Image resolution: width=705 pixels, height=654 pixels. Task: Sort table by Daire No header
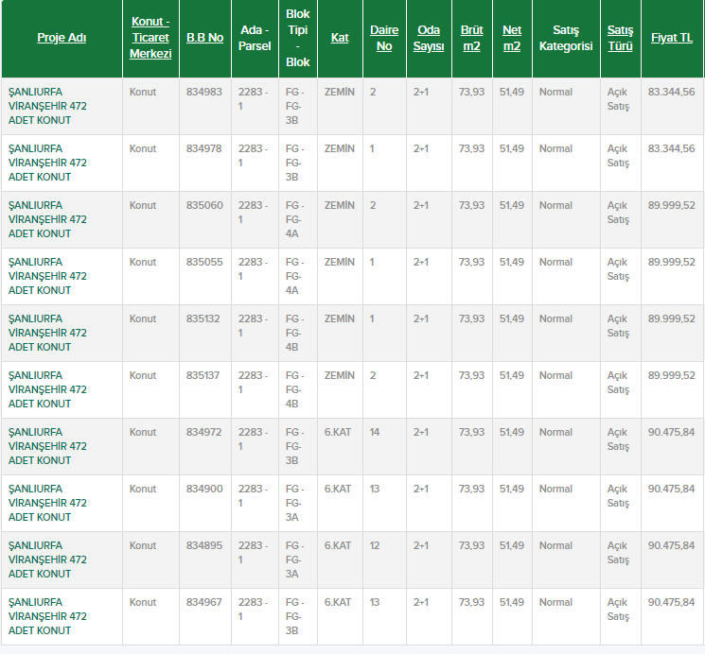[x=384, y=38]
